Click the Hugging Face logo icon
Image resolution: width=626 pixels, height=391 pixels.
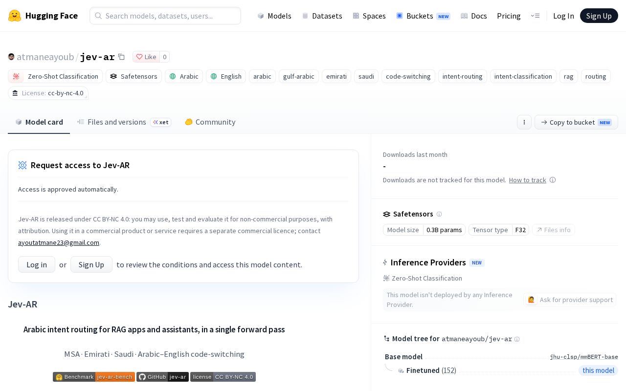click(15, 16)
